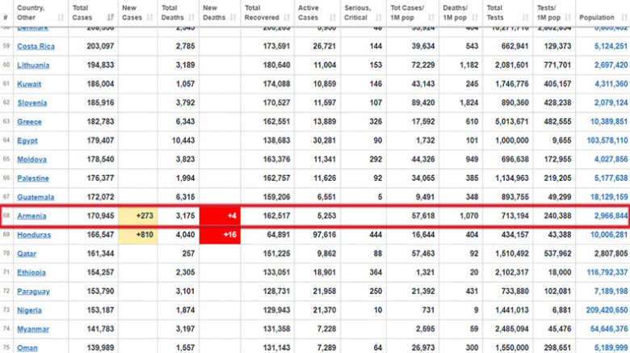Open the Costa Rica country page

point(36,46)
